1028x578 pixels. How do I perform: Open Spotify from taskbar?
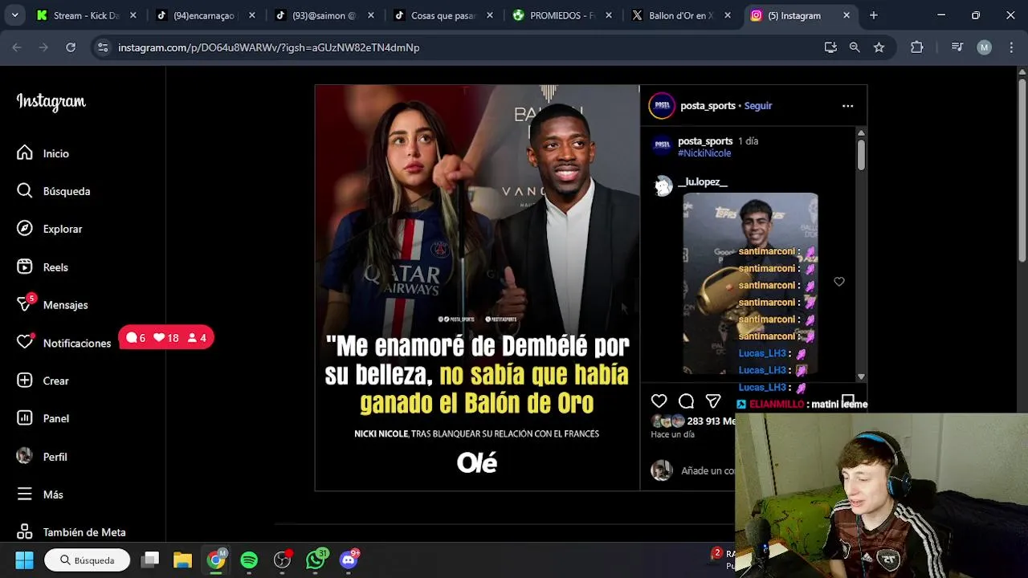pyautogui.click(x=249, y=560)
